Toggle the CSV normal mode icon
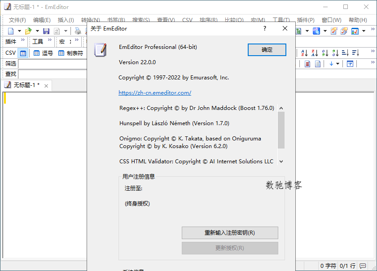 [23, 53]
